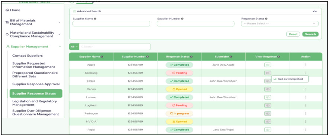This screenshot has width=329, height=136.
Task: Open action menu for Apple row
Action: point(306,65)
